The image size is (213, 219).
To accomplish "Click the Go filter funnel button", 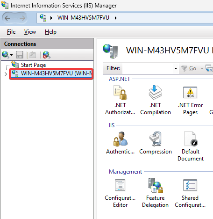I will (x=189, y=68).
